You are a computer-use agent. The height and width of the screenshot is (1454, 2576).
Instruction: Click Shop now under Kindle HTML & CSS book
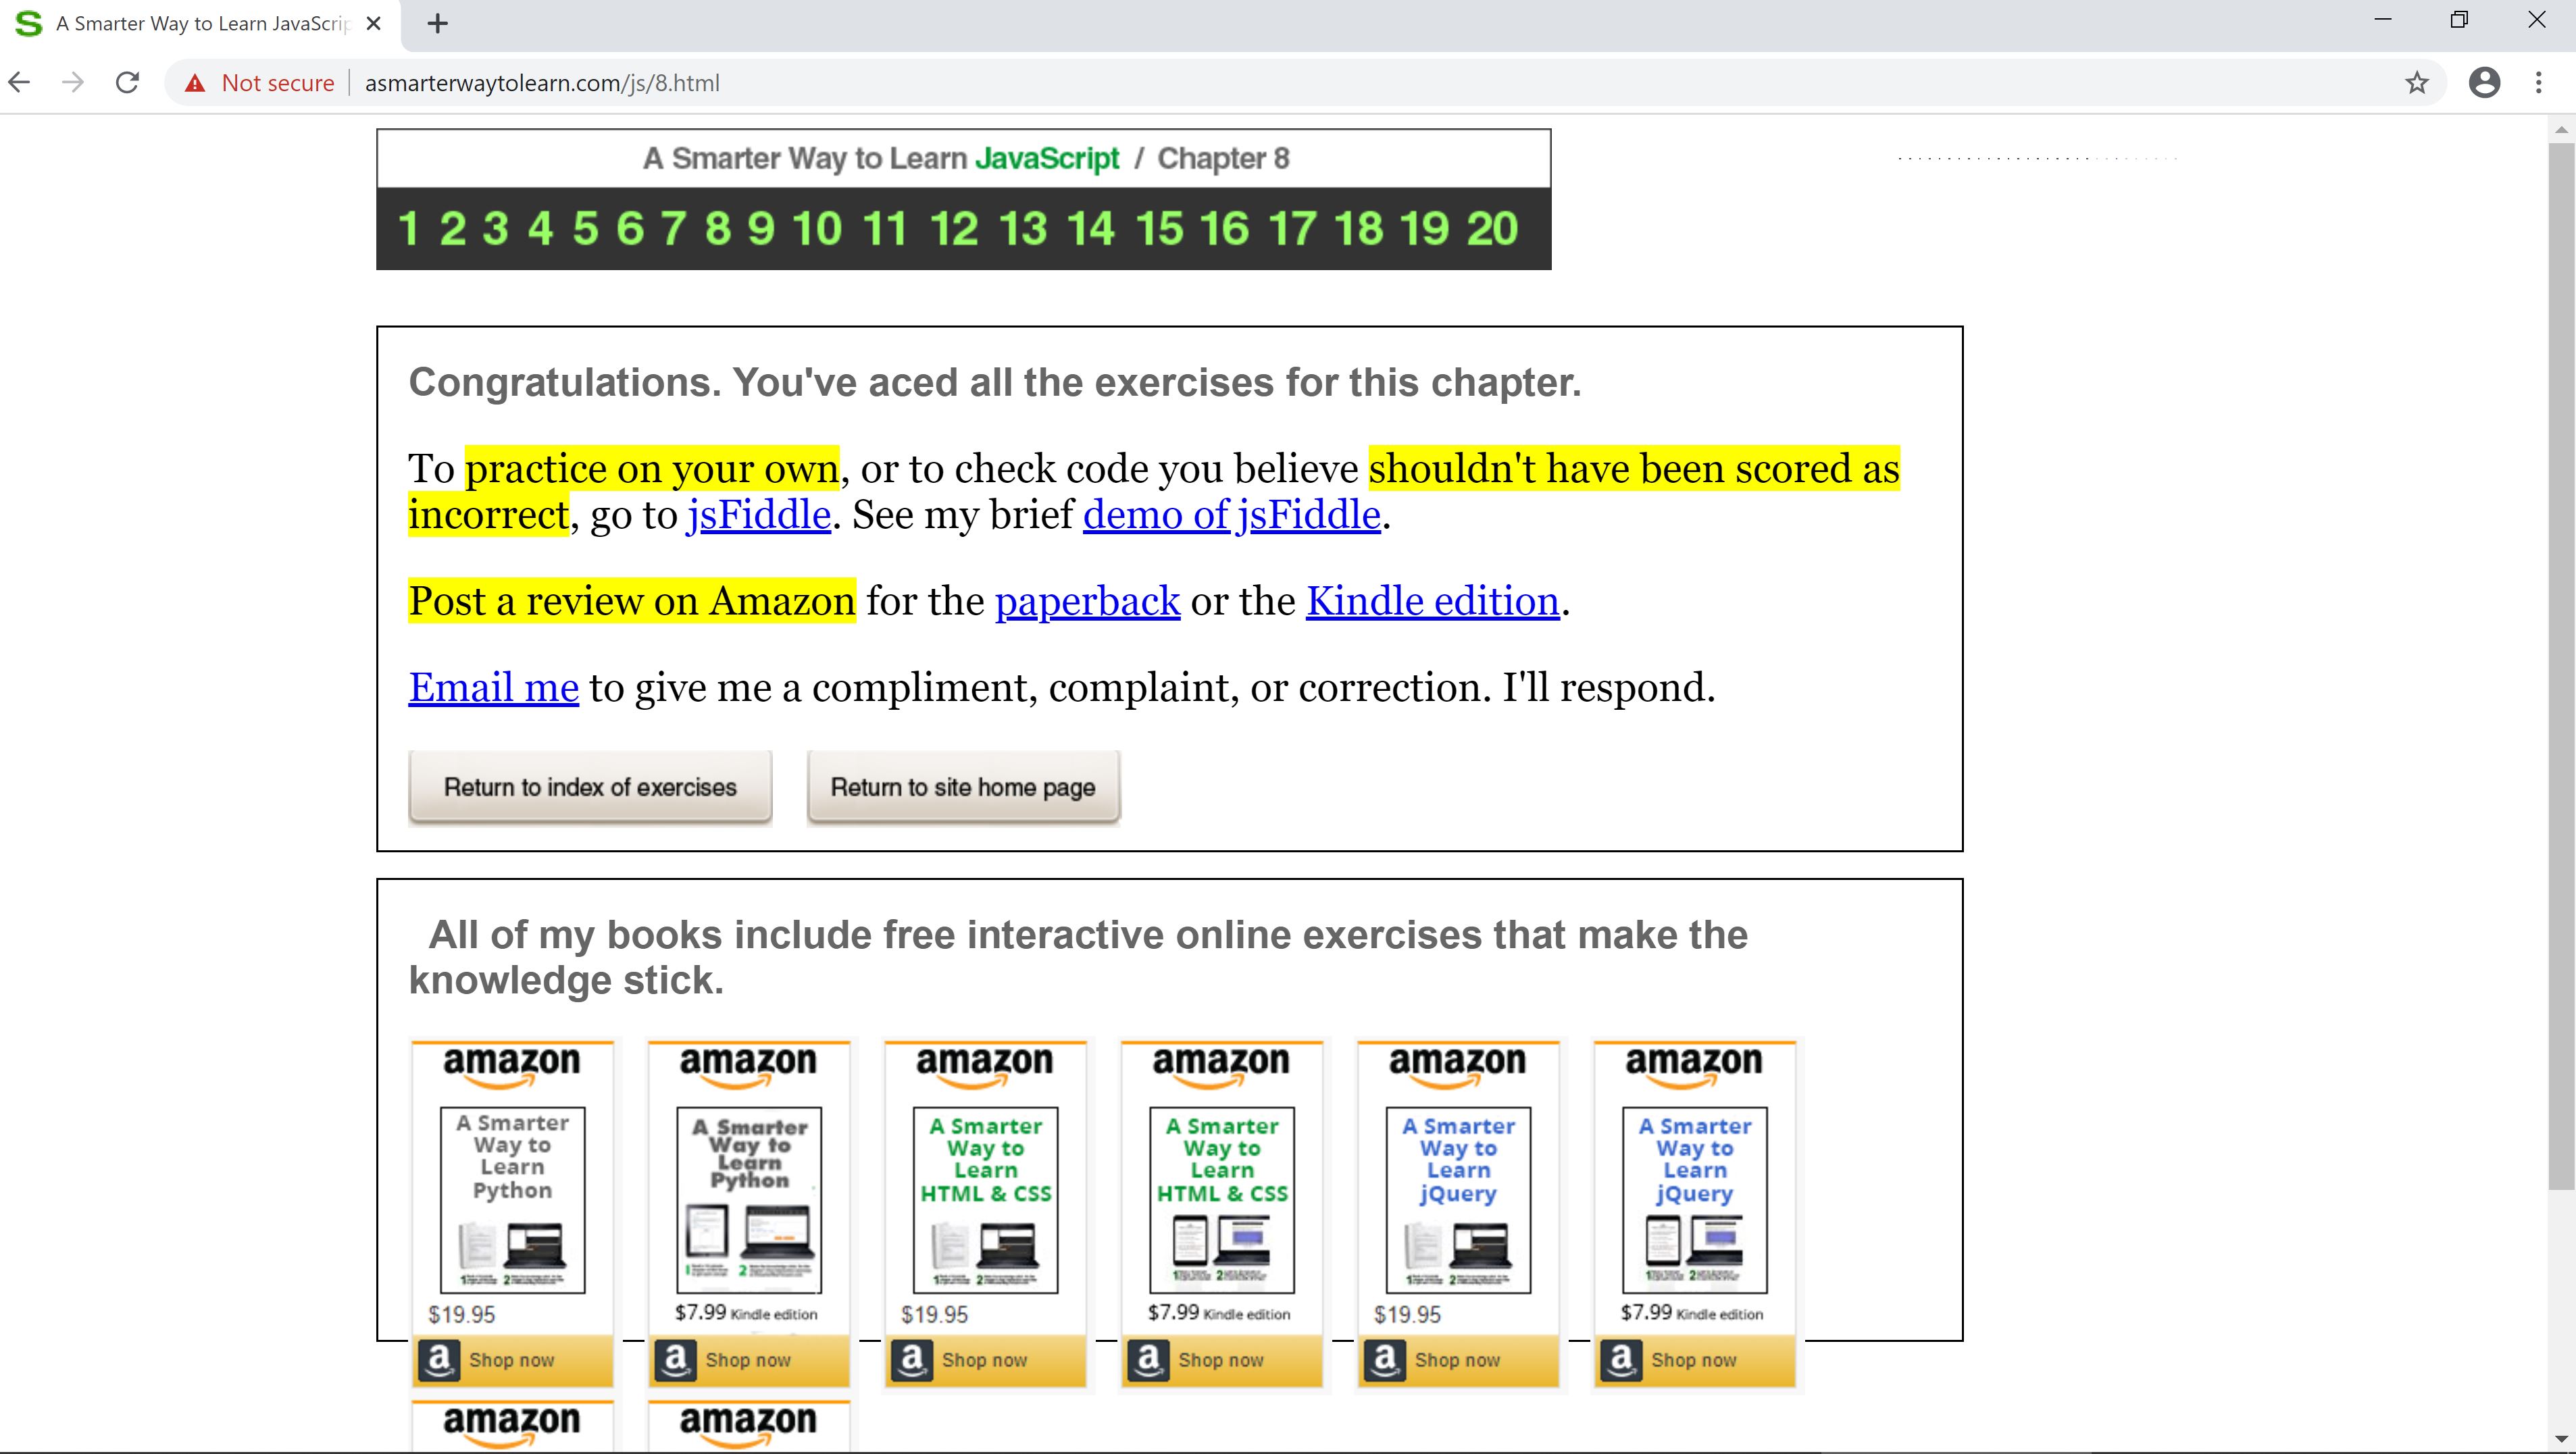[x=1222, y=1361]
